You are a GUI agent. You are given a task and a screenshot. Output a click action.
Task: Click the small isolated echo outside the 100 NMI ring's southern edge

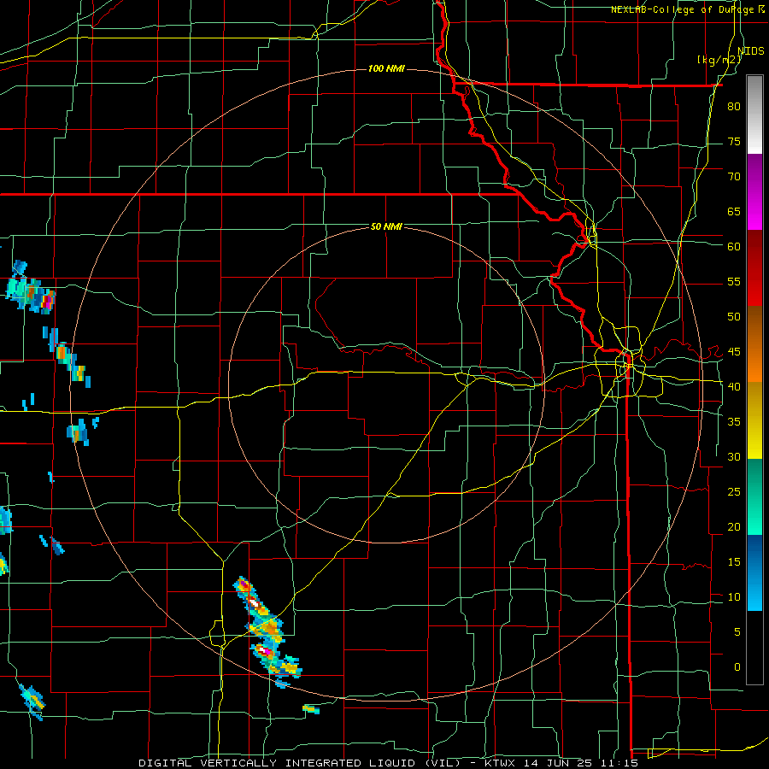tap(311, 709)
